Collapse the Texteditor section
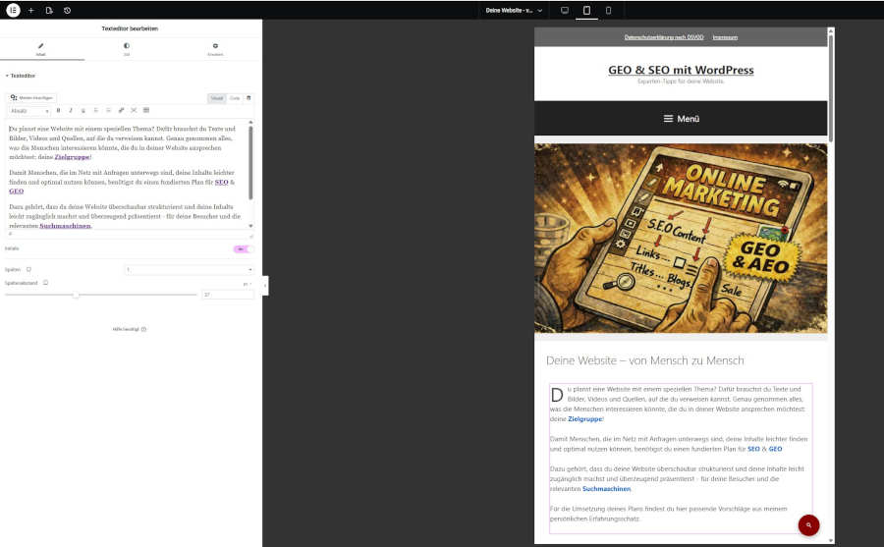This screenshot has height=547, width=884. click(21, 76)
